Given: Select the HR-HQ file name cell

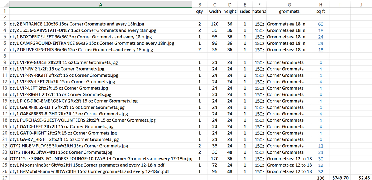Looking at the screenshot, I should click(x=100, y=152).
